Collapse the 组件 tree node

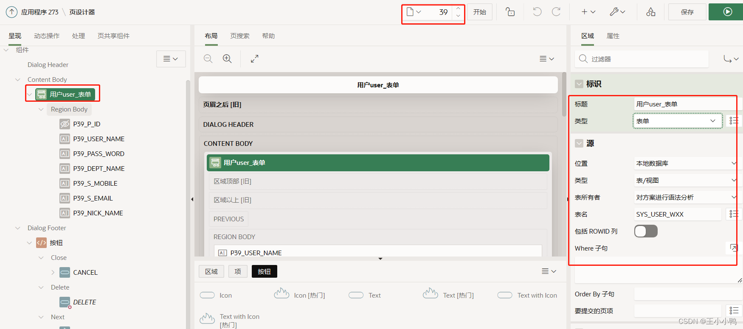pos(6,50)
